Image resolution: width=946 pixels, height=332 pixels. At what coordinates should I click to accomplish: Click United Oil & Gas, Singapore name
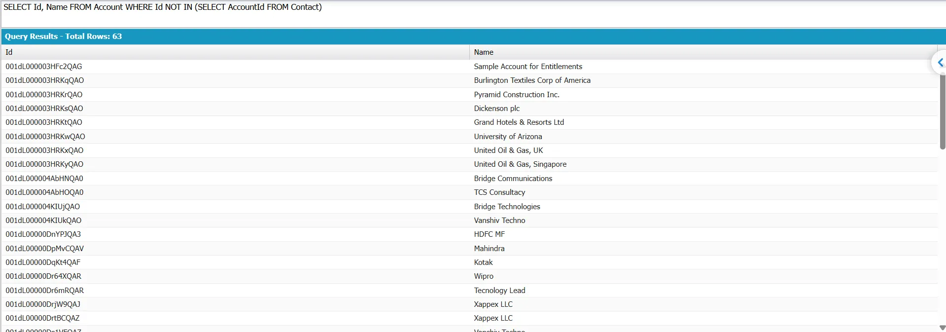click(x=521, y=164)
